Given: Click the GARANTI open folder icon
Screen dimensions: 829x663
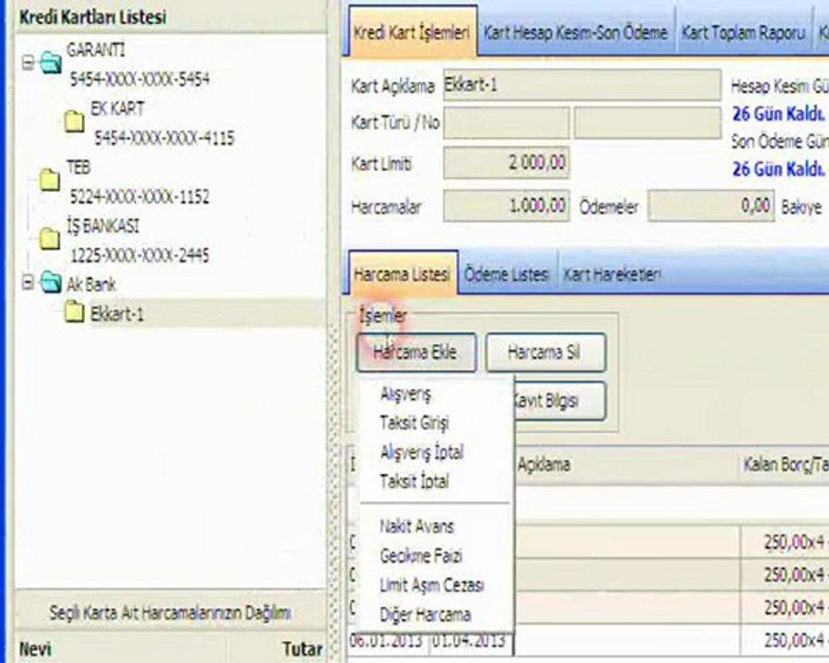Looking at the screenshot, I should [x=51, y=64].
